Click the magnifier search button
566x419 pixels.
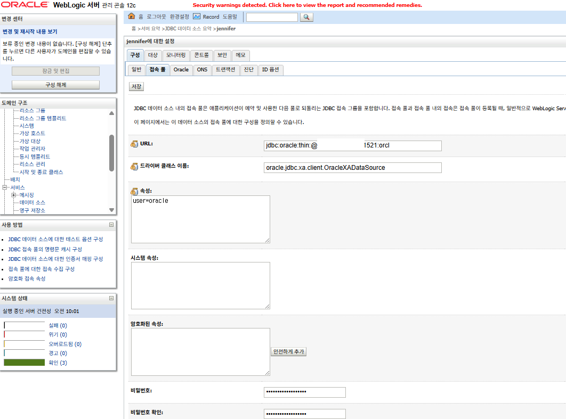(306, 17)
